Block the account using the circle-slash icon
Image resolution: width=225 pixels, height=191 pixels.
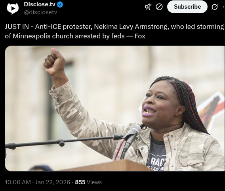(x=159, y=7)
